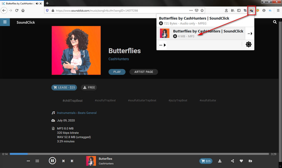Click the $25 cart button in player
Screen dimensions: 282x168
(206, 161)
